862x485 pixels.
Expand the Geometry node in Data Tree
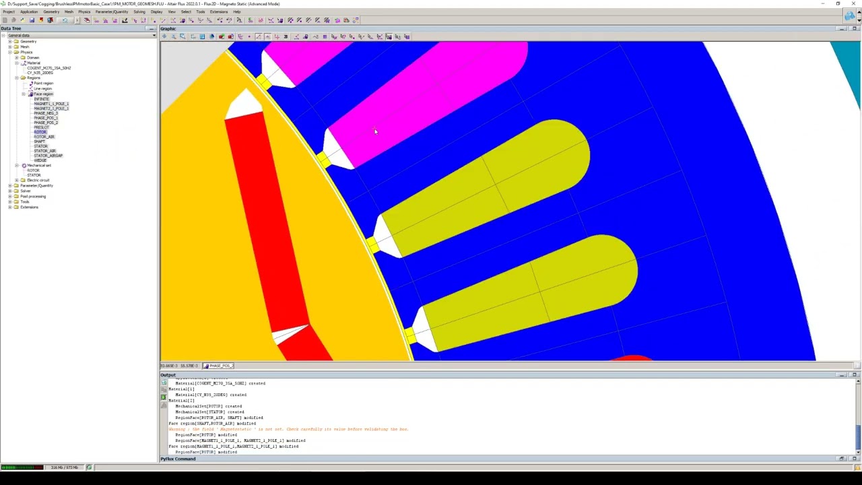coord(10,42)
